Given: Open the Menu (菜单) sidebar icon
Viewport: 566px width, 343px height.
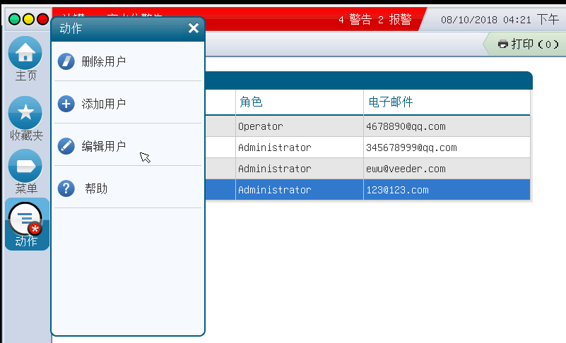Looking at the screenshot, I should 25,167.
